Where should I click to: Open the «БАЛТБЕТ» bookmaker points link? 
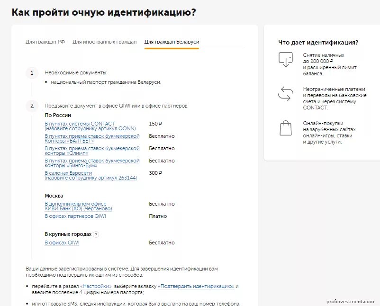pyautogui.click(x=92, y=138)
